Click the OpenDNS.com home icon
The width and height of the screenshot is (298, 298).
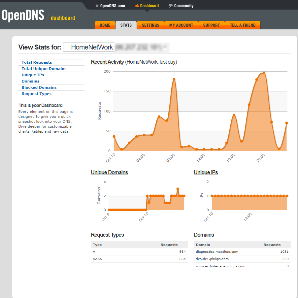click(x=97, y=6)
